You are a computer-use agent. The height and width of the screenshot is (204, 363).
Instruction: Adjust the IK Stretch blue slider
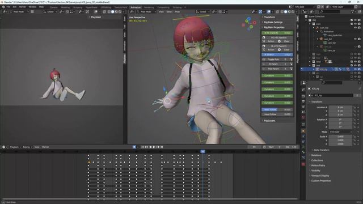tap(277, 54)
